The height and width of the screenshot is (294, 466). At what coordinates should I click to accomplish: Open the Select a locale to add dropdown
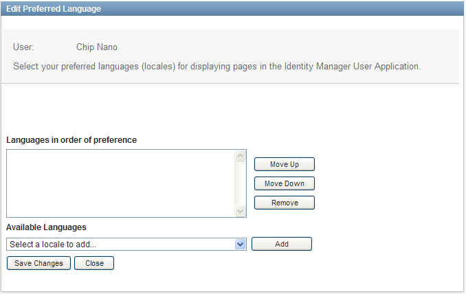[126, 244]
